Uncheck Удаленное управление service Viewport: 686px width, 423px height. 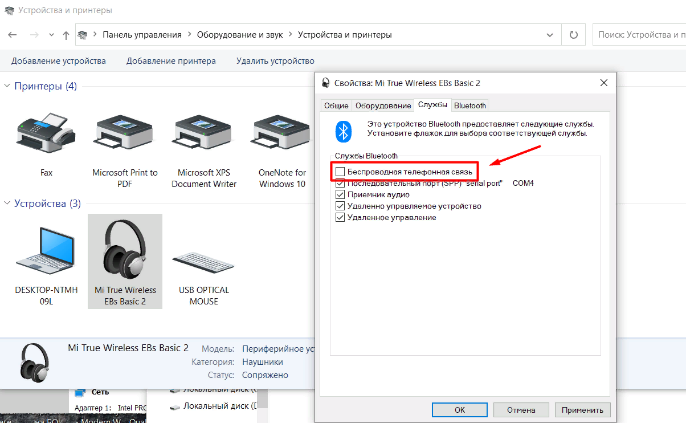pos(340,217)
